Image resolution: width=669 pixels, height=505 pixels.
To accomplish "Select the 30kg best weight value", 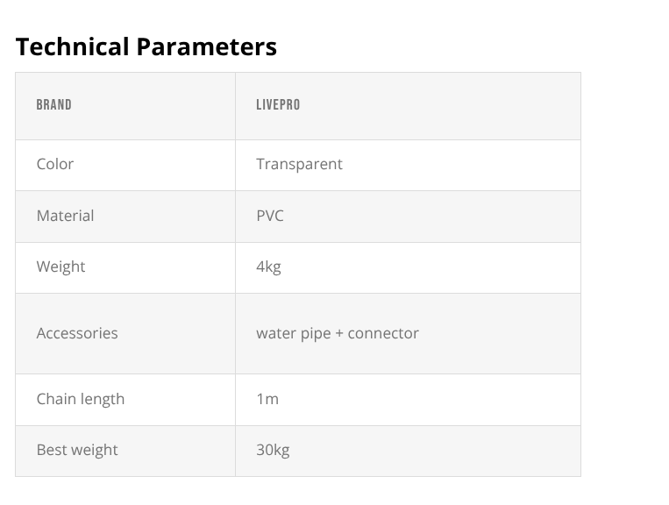I will 273,450.
